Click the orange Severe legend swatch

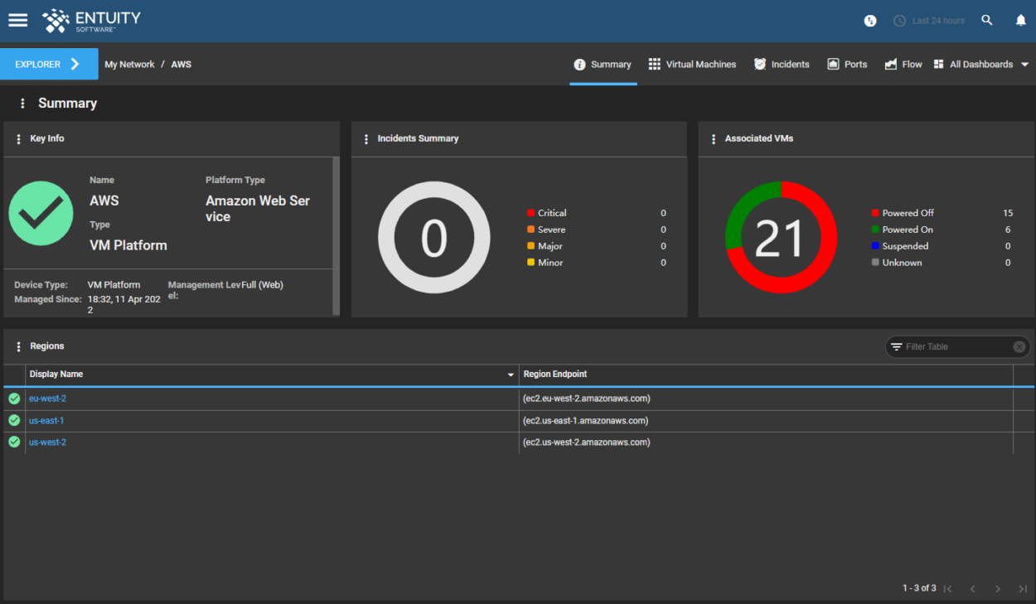[530, 230]
